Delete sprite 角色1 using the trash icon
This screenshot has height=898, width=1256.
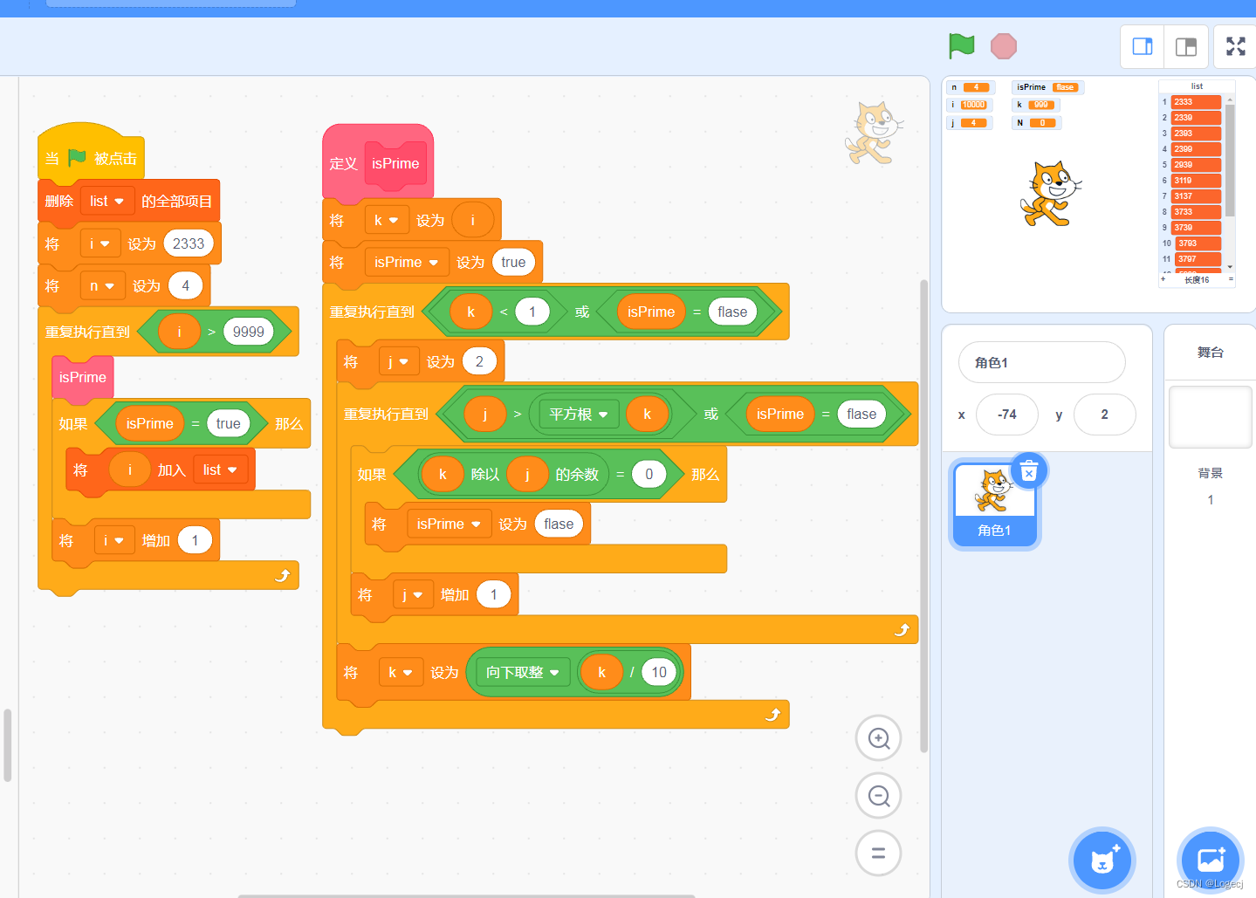point(1029,471)
